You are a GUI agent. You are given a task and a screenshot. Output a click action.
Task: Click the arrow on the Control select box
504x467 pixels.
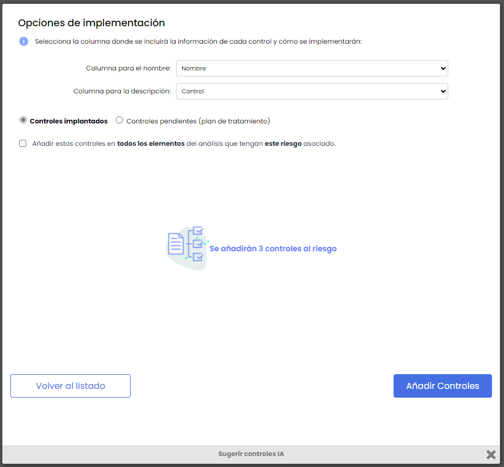tap(442, 91)
